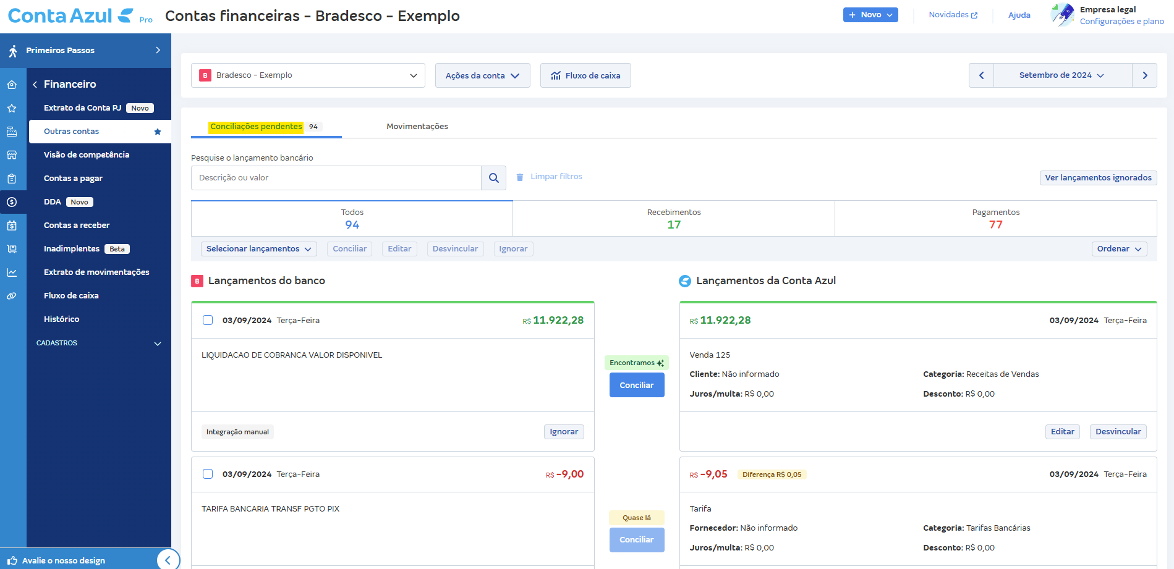This screenshot has width=1174, height=569.
Task: Click the walking person Primeiros Passos icon
Action: pyautogui.click(x=13, y=51)
